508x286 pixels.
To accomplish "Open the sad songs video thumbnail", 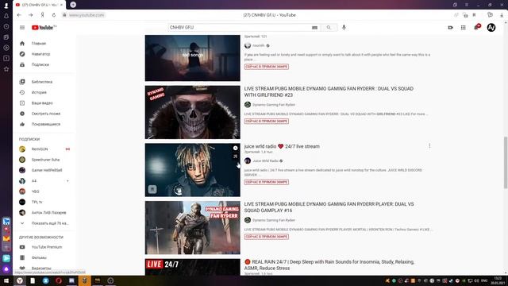I will click(192, 58).
